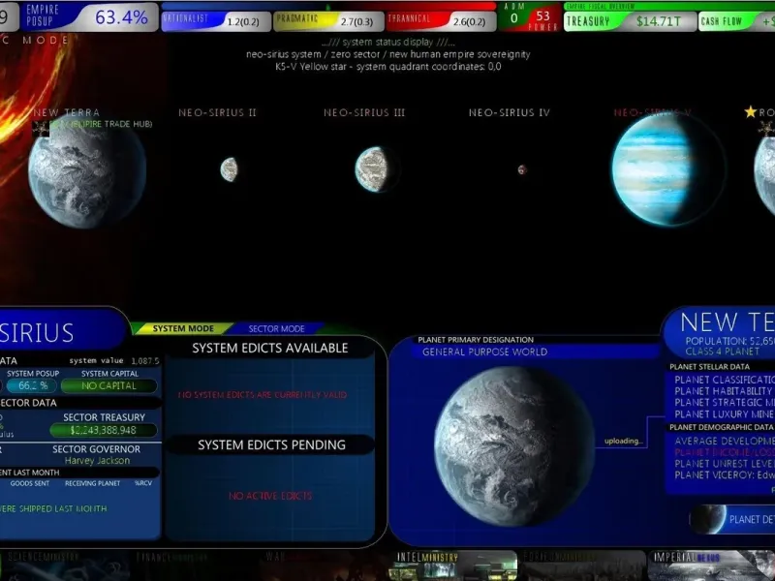Open the Cash Flow indicator

click(x=736, y=21)
